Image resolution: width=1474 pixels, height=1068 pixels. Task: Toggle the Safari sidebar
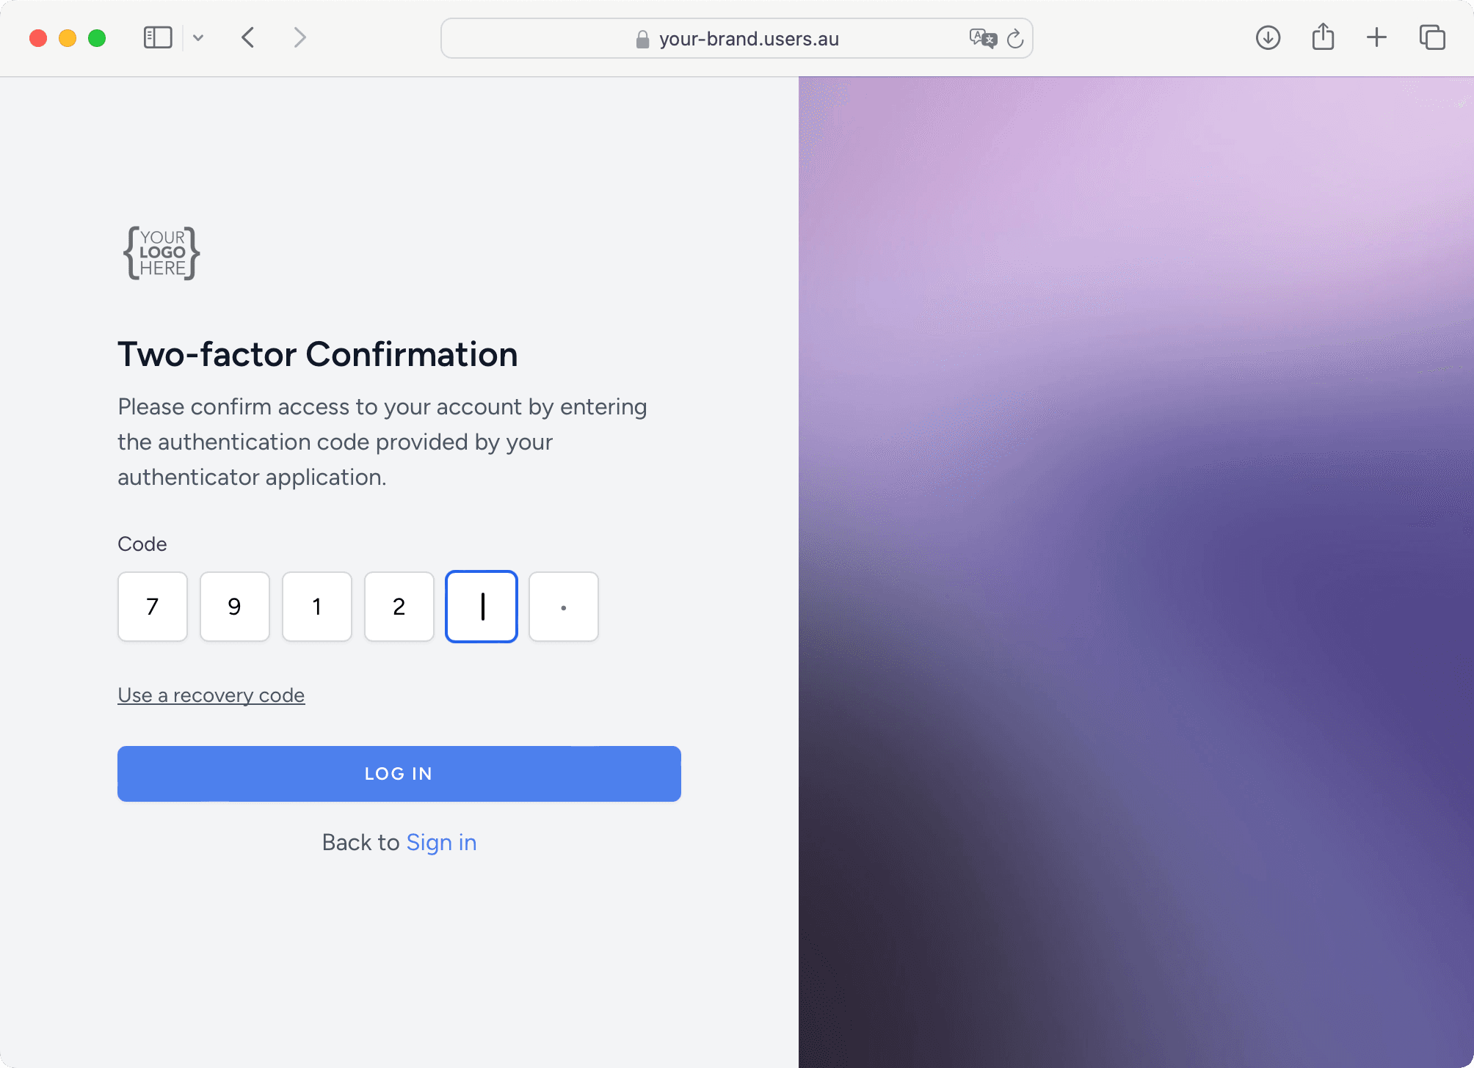point(156,37)
